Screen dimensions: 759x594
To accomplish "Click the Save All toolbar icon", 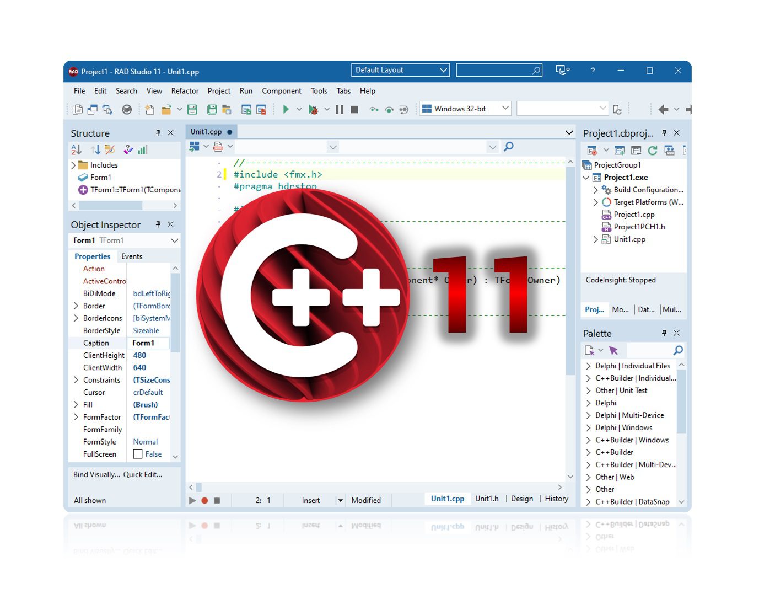I will click(x=212, y=109).
